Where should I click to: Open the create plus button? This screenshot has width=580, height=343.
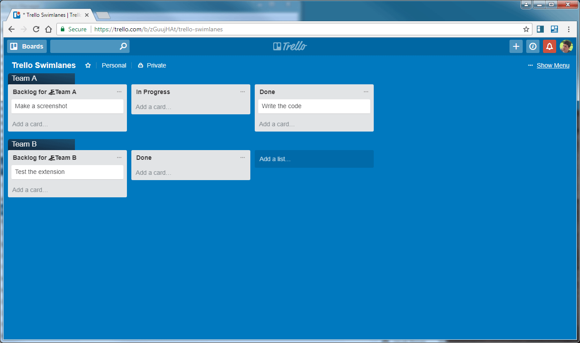(516, 46)
